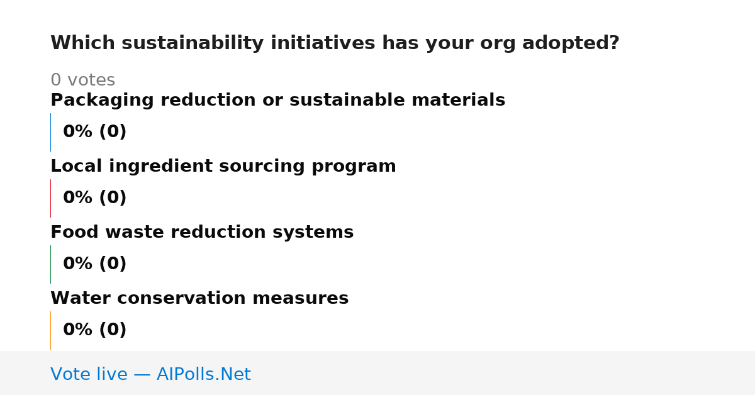Image resolution: width=755 pixels, height=395 pixels.
Task: Click the 0% (0) result under Water conservation
Action: (x=95, y=330)
